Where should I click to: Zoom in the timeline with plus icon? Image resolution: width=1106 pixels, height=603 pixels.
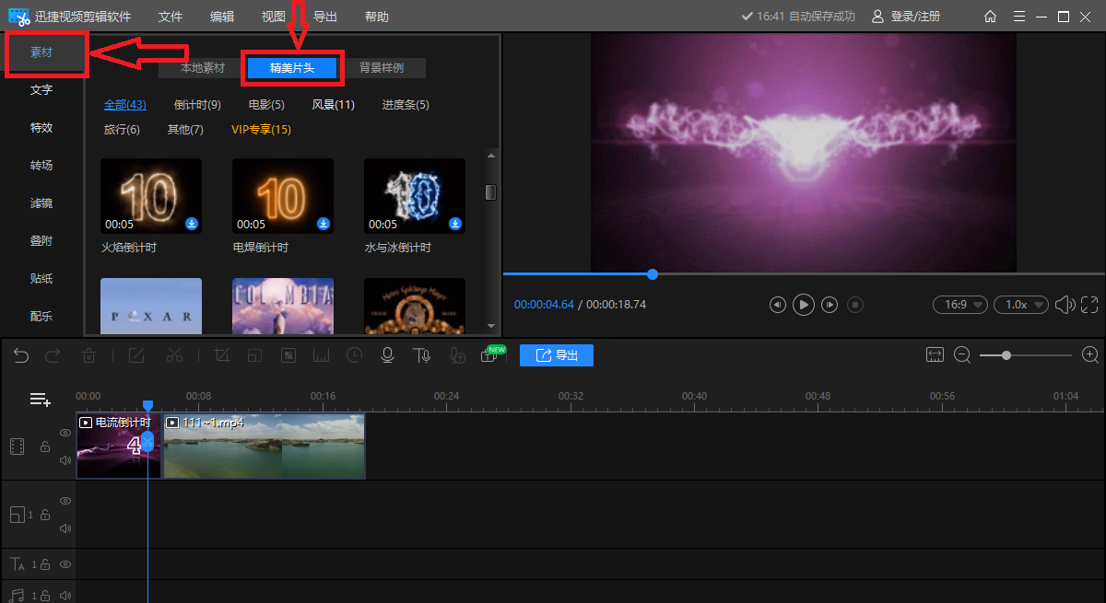point(1090,355)
